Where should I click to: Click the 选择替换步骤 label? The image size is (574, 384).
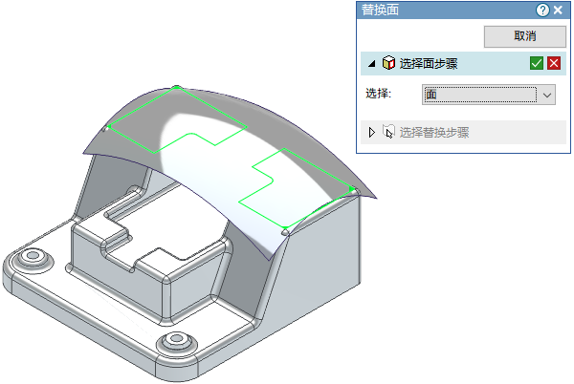[x=434, y=132]
